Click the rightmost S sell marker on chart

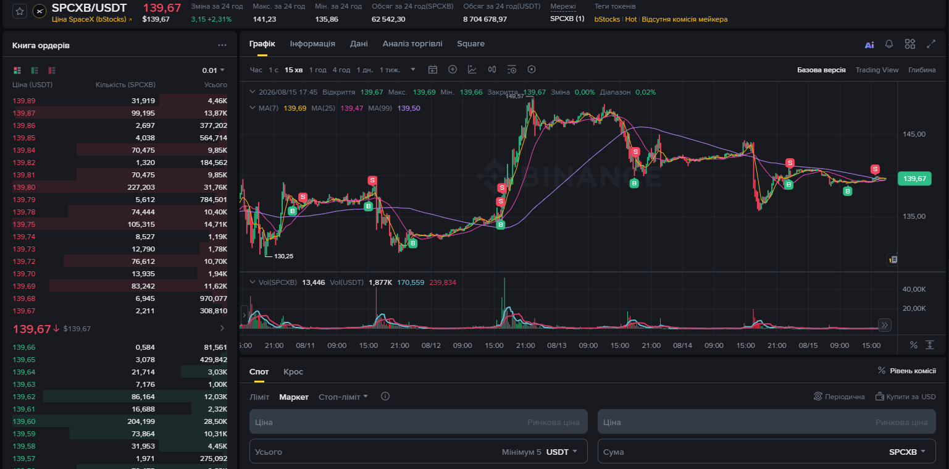click(x=875, y=169)
